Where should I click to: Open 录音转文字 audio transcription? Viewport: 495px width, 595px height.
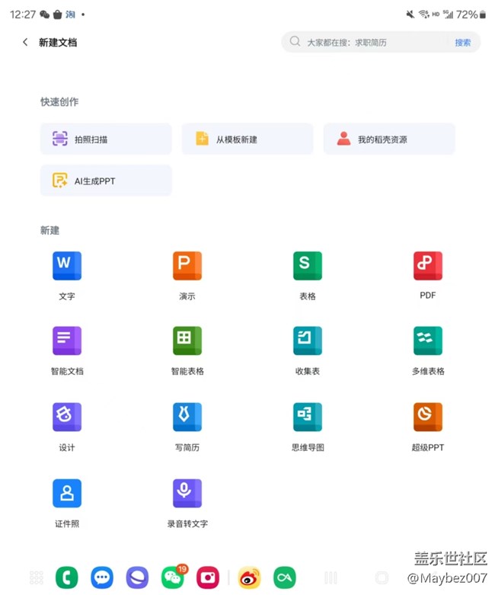point(187,504)
